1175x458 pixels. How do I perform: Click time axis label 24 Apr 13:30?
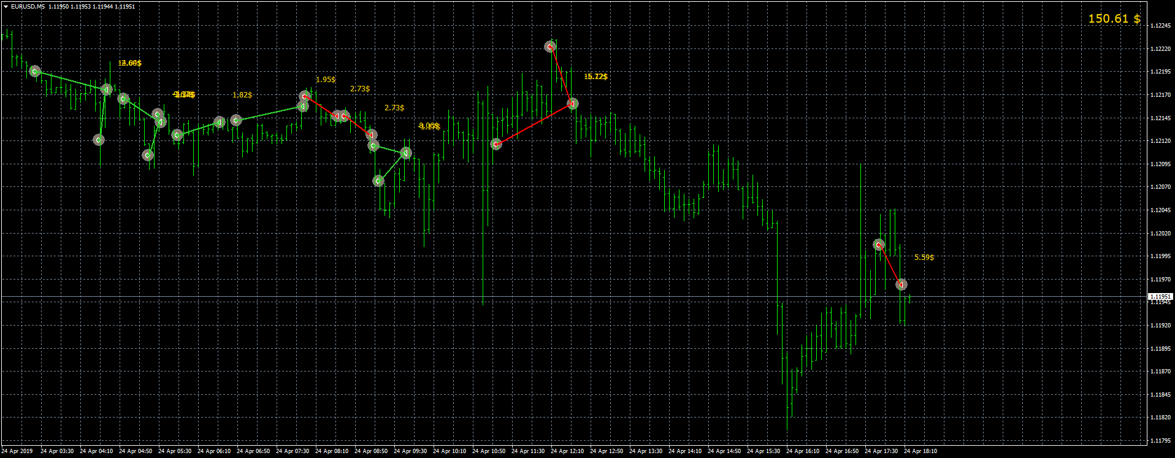coord(646,451)
